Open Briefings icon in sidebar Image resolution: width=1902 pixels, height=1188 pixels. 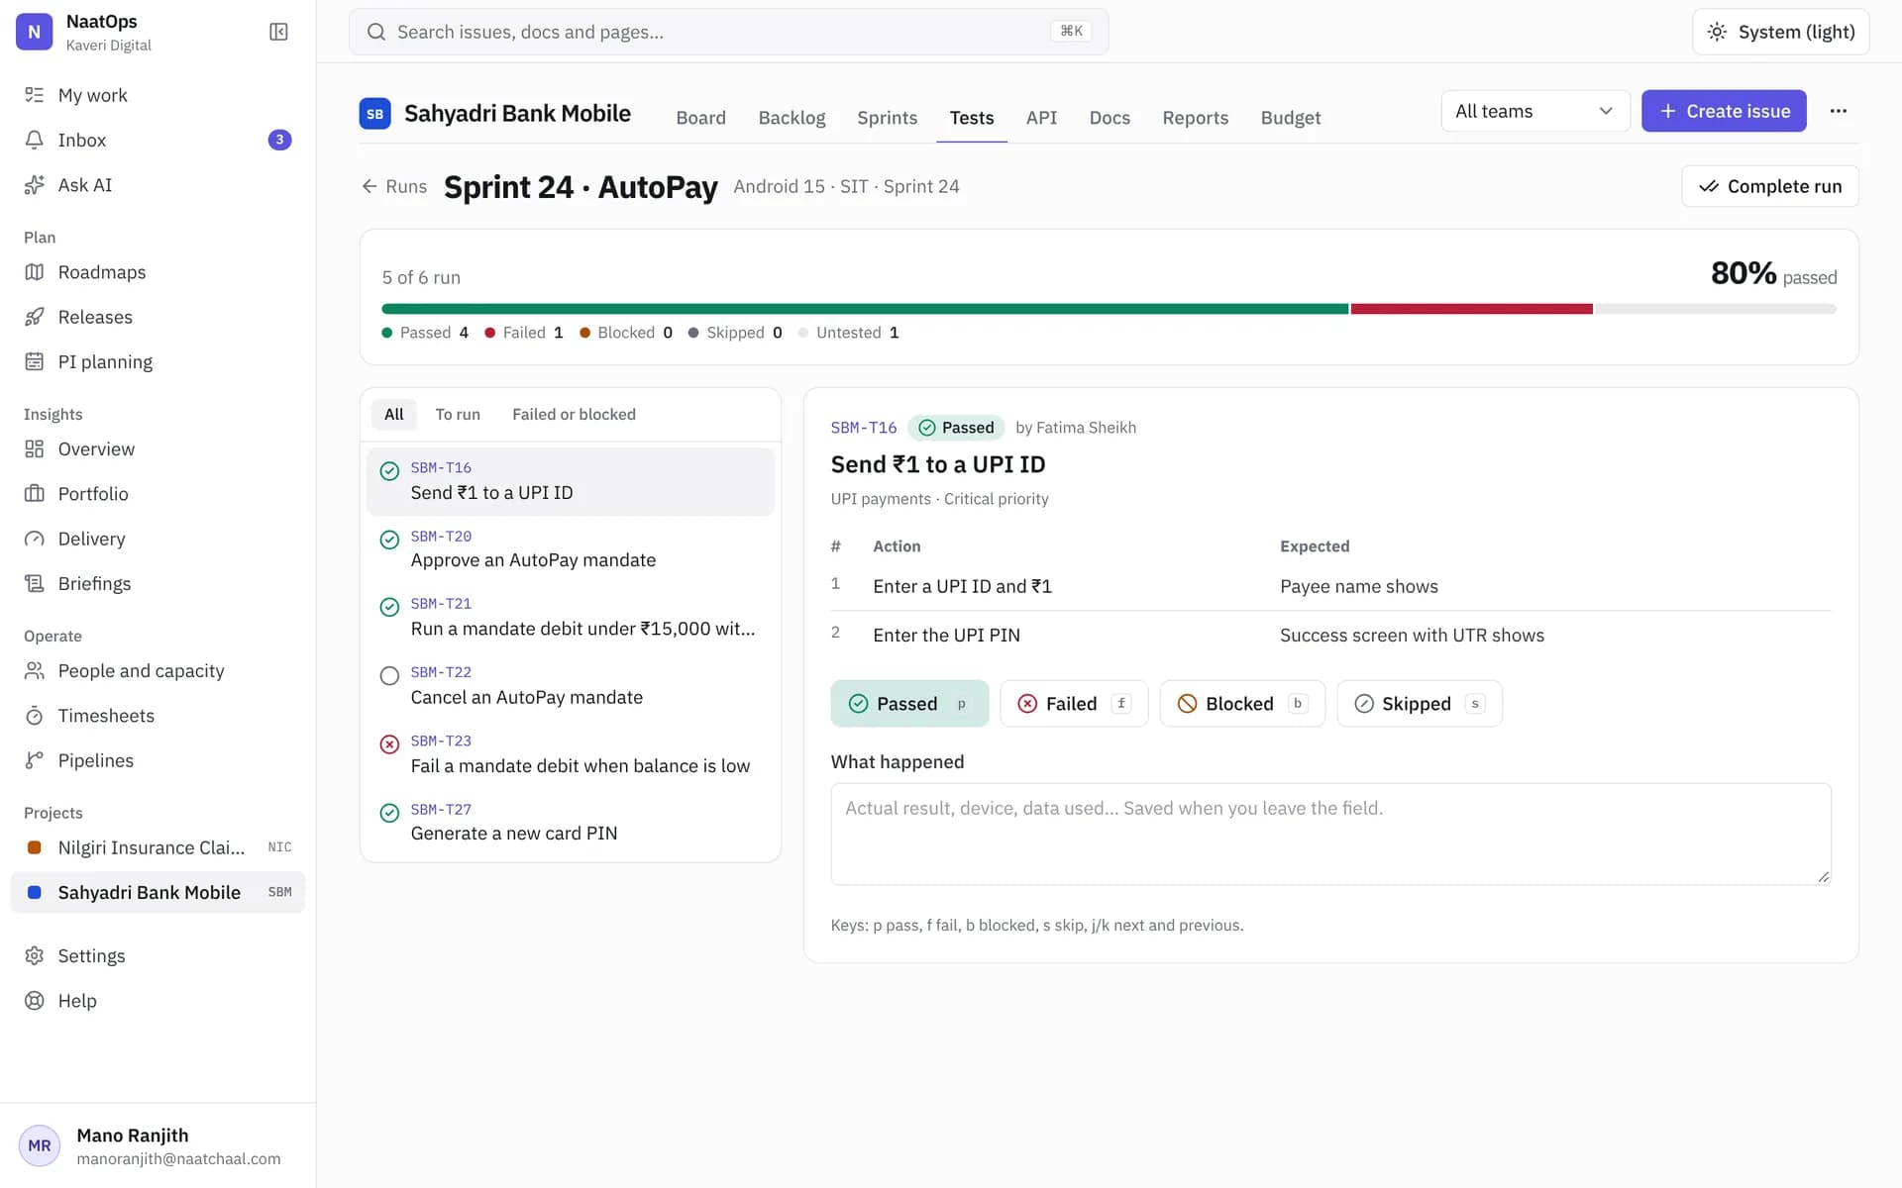click(x=35, y=583)
